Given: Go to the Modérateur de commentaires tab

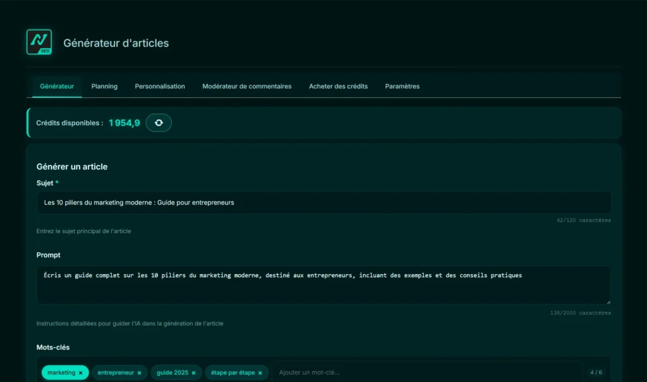Looking at the screenshot, I should coord(246,86).
